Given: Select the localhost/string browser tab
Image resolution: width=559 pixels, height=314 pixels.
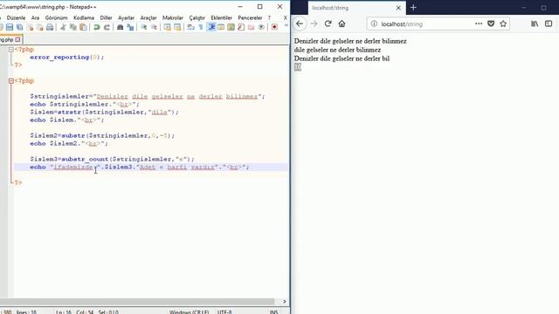Looking at the screenshot, I should click(356, 8).
